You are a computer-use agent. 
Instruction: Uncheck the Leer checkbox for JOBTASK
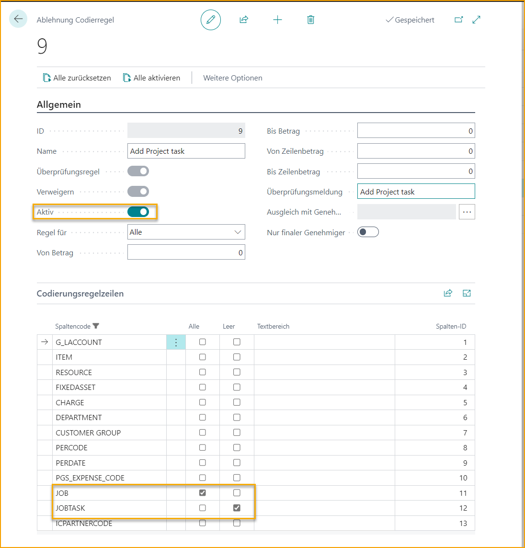(x=237, y=508)
